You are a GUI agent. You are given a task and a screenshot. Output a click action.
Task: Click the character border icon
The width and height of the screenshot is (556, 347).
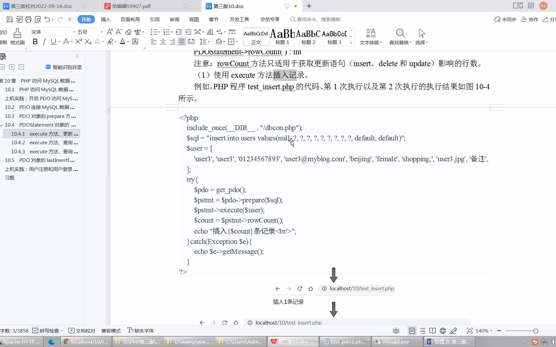[x=135, y=41]
